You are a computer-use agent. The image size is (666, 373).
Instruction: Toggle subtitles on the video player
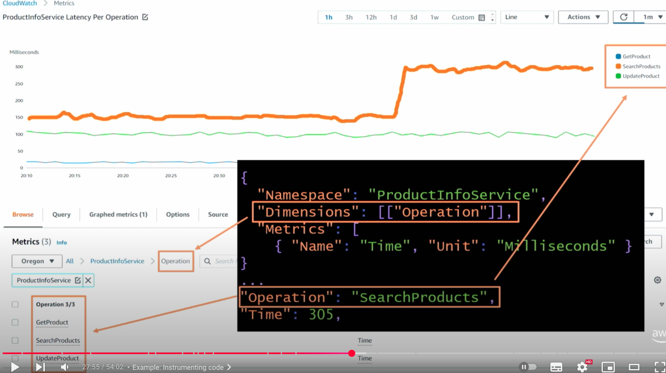tap(556, 367)
